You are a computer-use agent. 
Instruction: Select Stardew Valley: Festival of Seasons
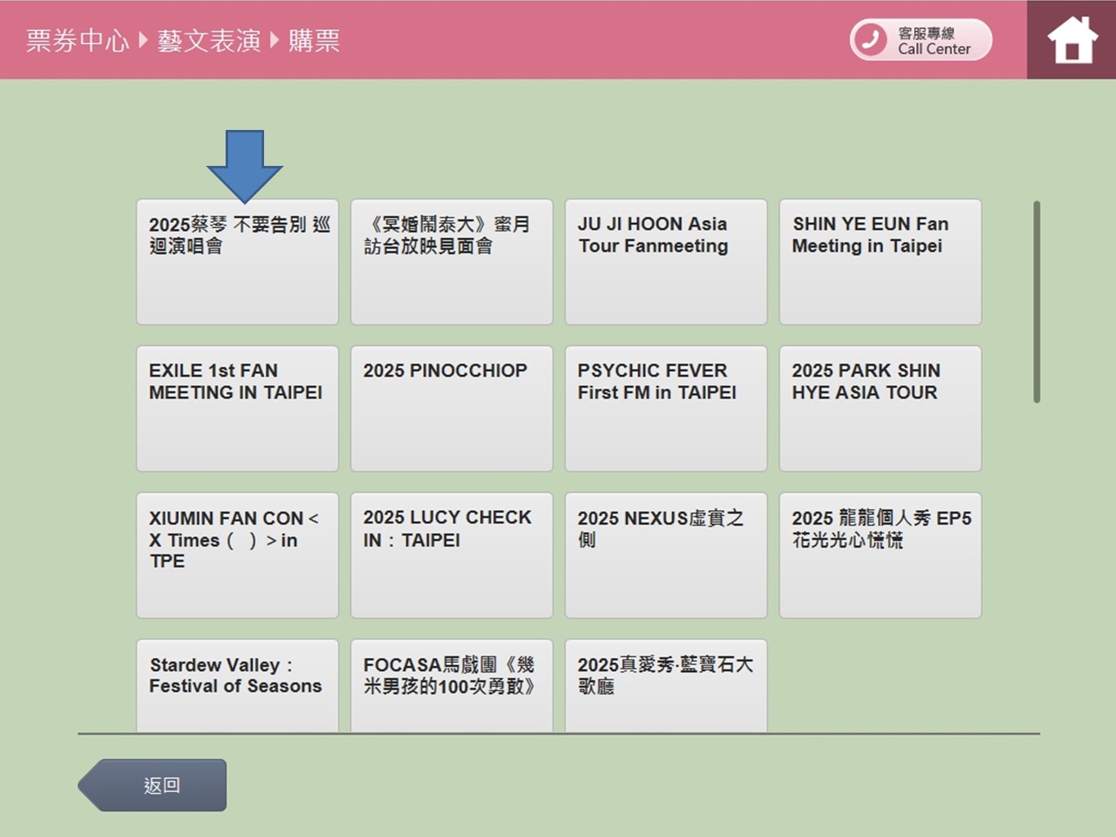(237, 686)
